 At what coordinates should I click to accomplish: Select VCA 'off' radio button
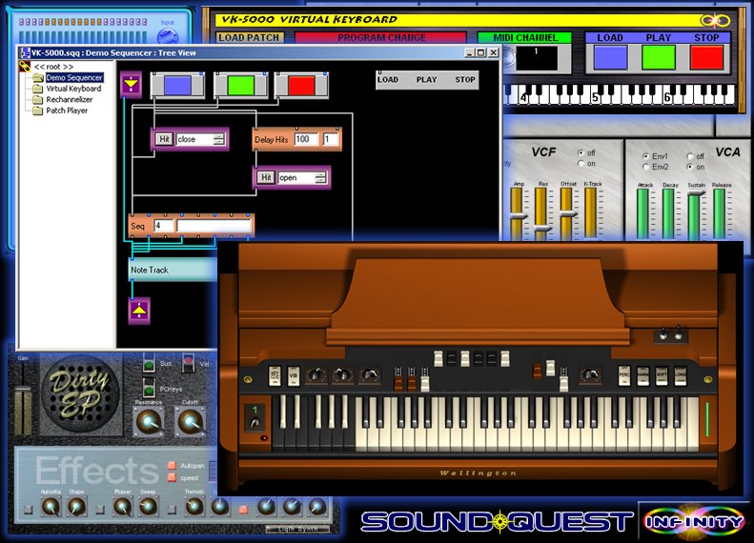click(x=690, y=156)
